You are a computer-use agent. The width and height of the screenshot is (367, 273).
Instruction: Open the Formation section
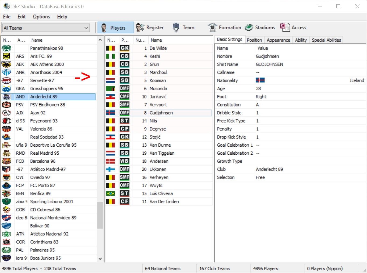coord(224,27)
